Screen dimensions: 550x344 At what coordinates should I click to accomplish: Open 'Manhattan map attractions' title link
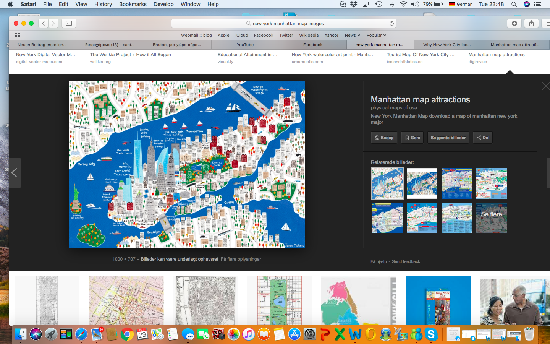[x=421, y=99]
